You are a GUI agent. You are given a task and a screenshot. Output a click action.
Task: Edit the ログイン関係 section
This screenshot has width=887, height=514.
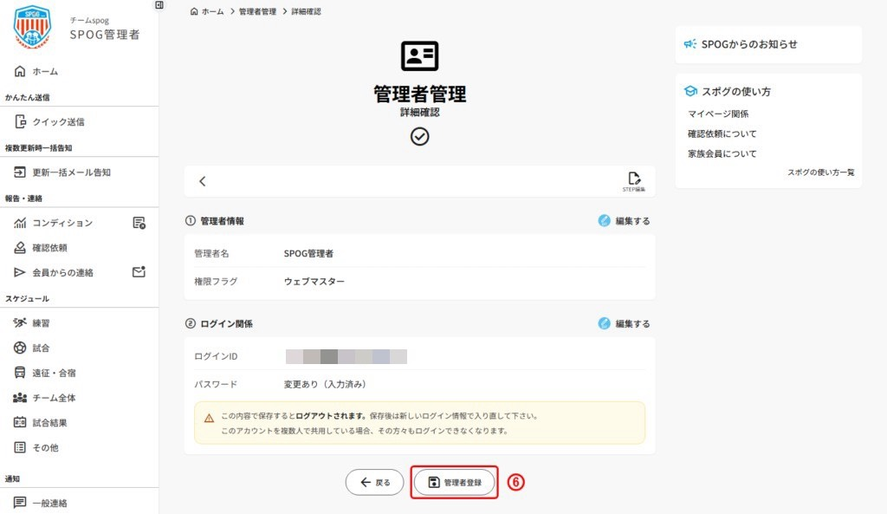tap(625, 324)
